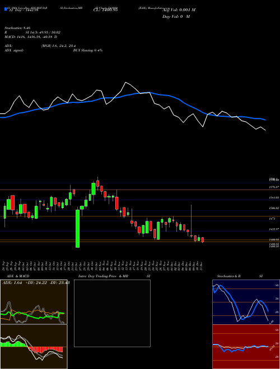The image size is (280, 369).
Task: Click the ADX indicator chart panel
Action: coord(34,302)
